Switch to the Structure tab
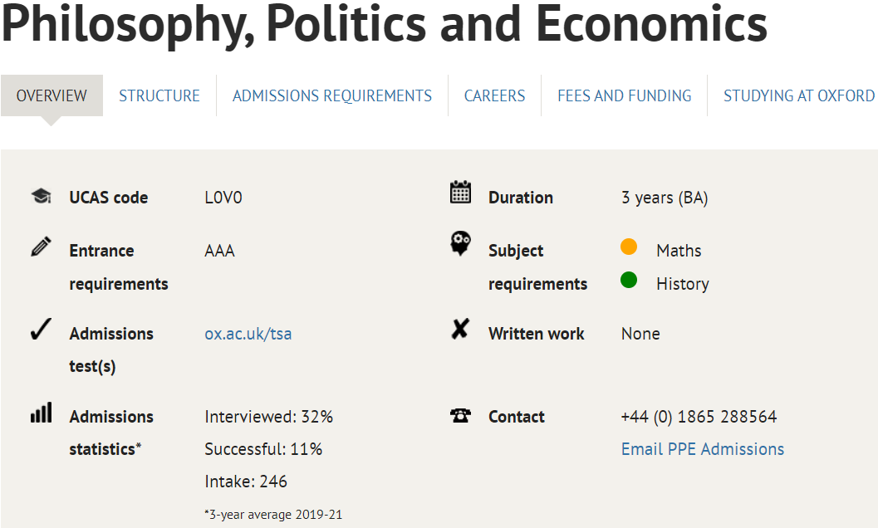This screenshot has width=878, height=528. (159, 95)
